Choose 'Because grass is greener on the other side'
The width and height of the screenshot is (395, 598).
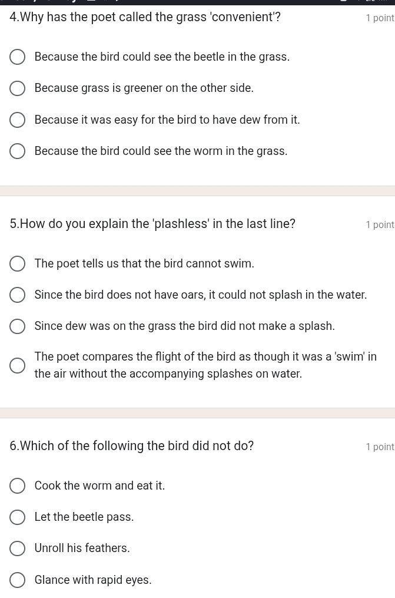[x=18, y=88]
